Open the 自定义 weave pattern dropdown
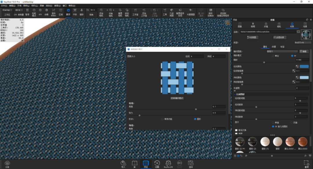313x169 pixels. click(282, 52)
